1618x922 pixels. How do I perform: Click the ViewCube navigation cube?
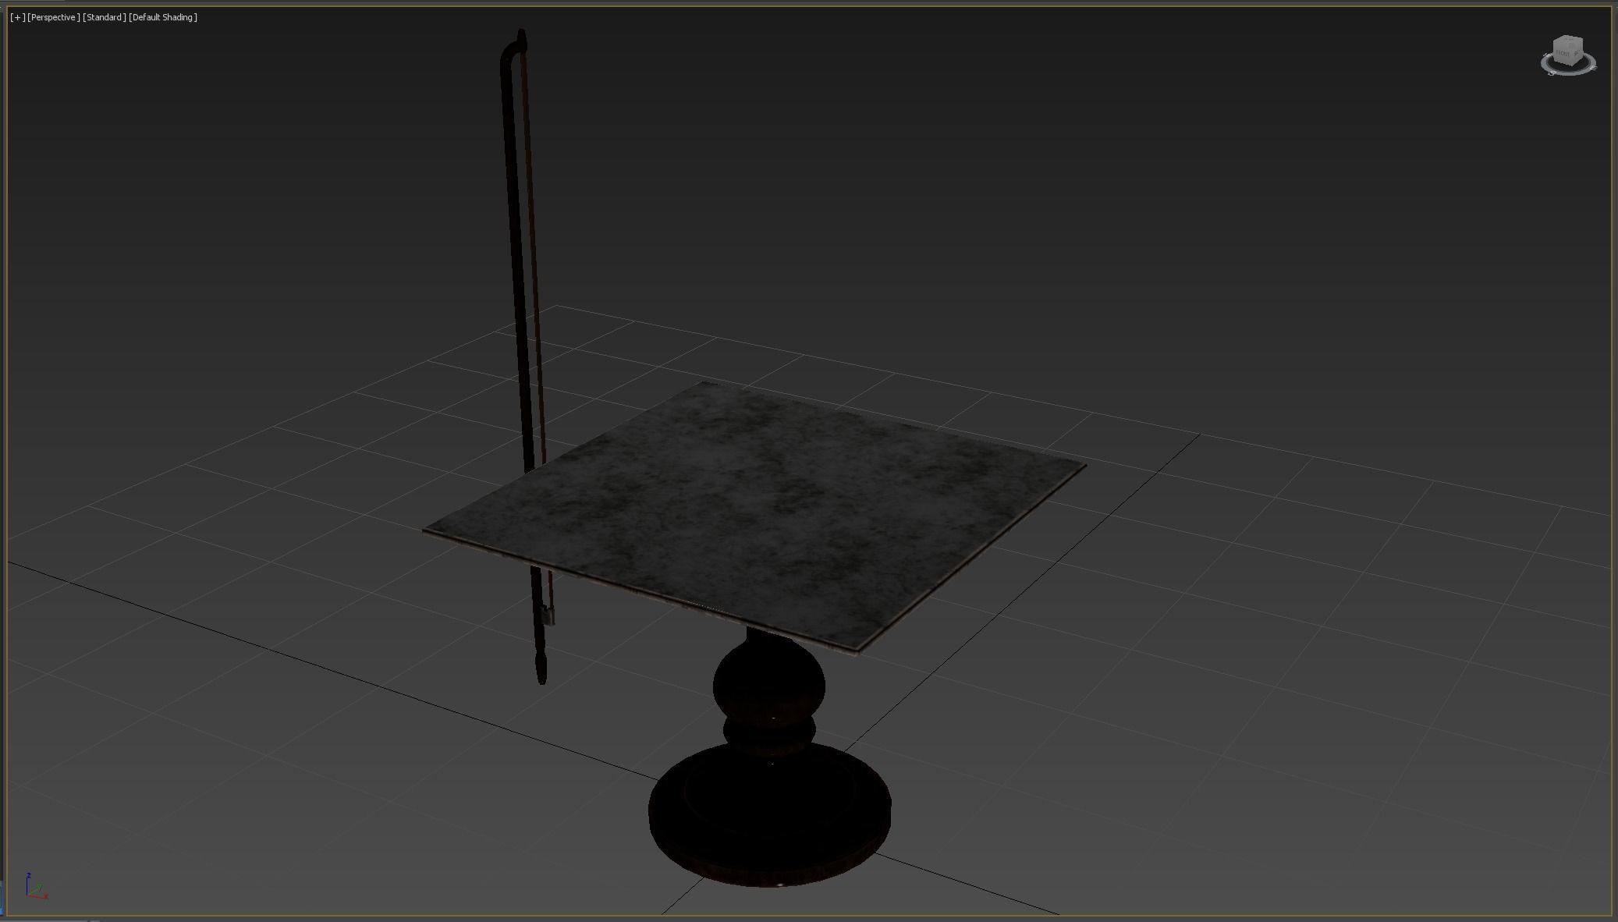coord(1567,51)
